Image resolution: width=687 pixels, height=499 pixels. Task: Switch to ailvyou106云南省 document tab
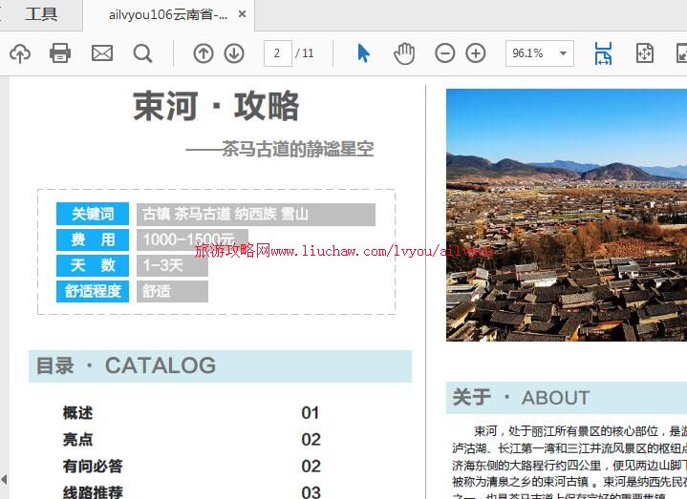(x=168, y=14)
